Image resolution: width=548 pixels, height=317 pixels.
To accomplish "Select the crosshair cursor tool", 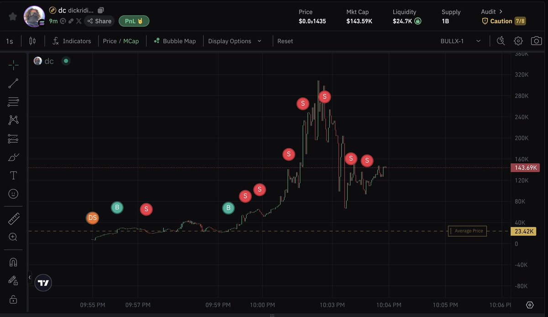I will [13, 65].
